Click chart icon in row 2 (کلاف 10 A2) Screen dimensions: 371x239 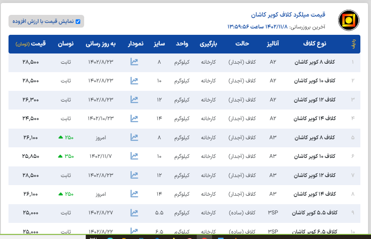click(x=134, y=81)
